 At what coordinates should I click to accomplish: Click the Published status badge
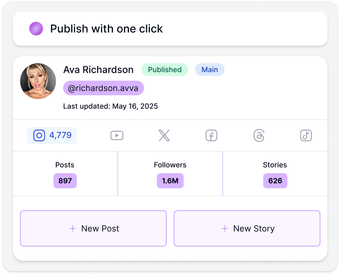tap(165, 70)
